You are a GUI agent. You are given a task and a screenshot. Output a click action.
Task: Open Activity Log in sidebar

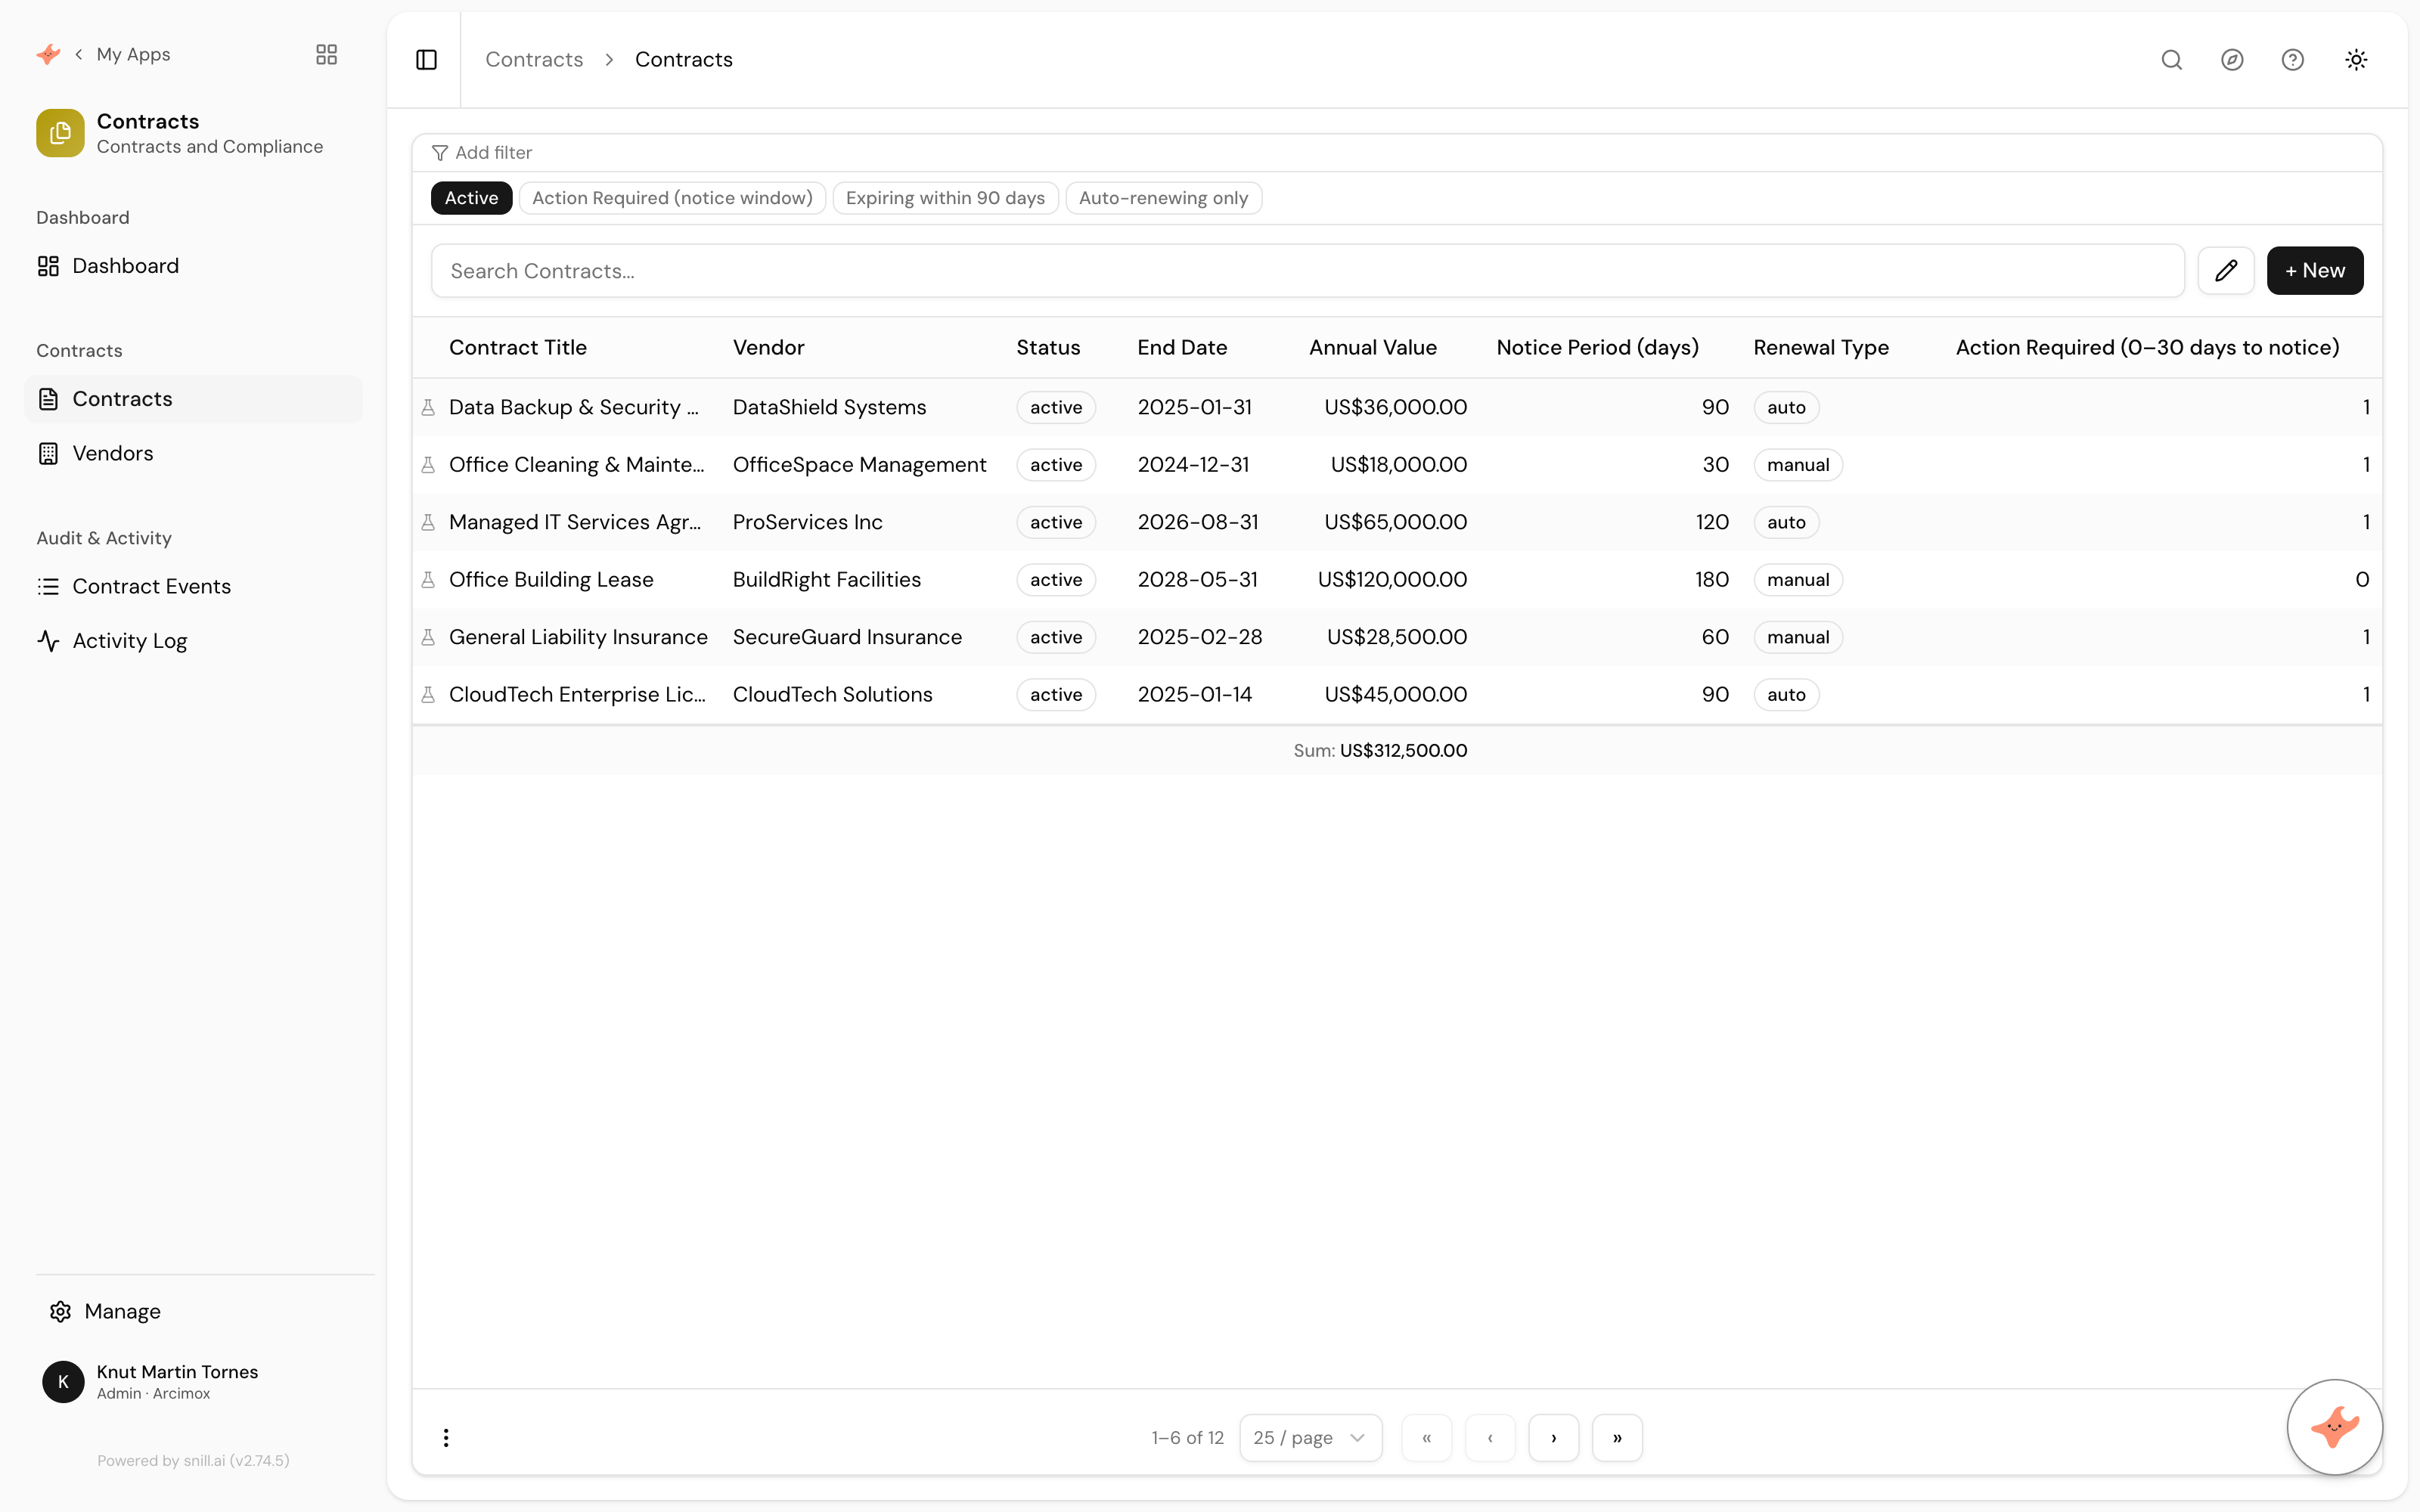(x=193, y=641)
